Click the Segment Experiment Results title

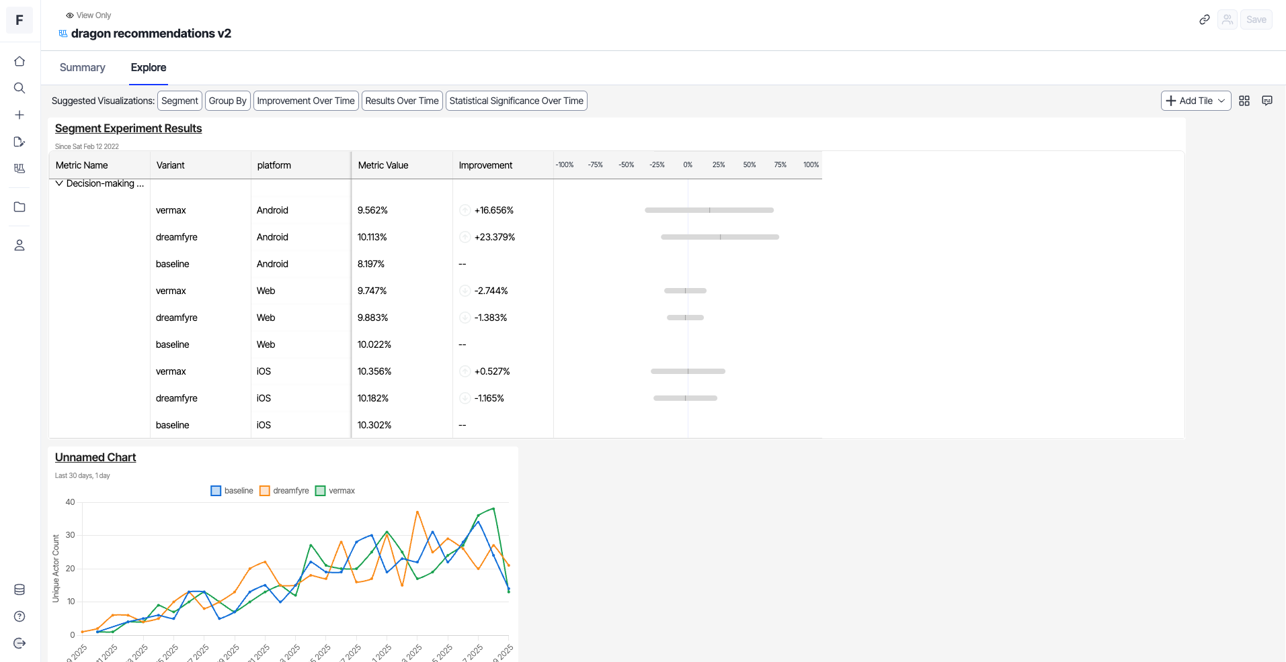click(x=128, y=128)
